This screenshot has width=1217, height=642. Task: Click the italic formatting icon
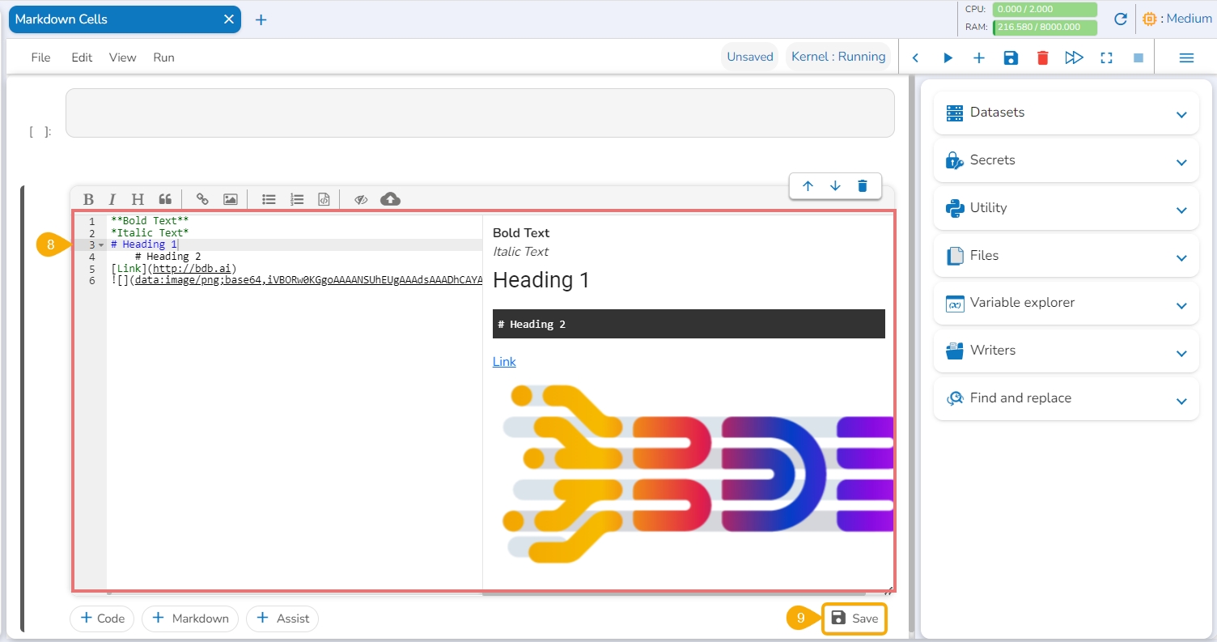click(x=112, y=199)
